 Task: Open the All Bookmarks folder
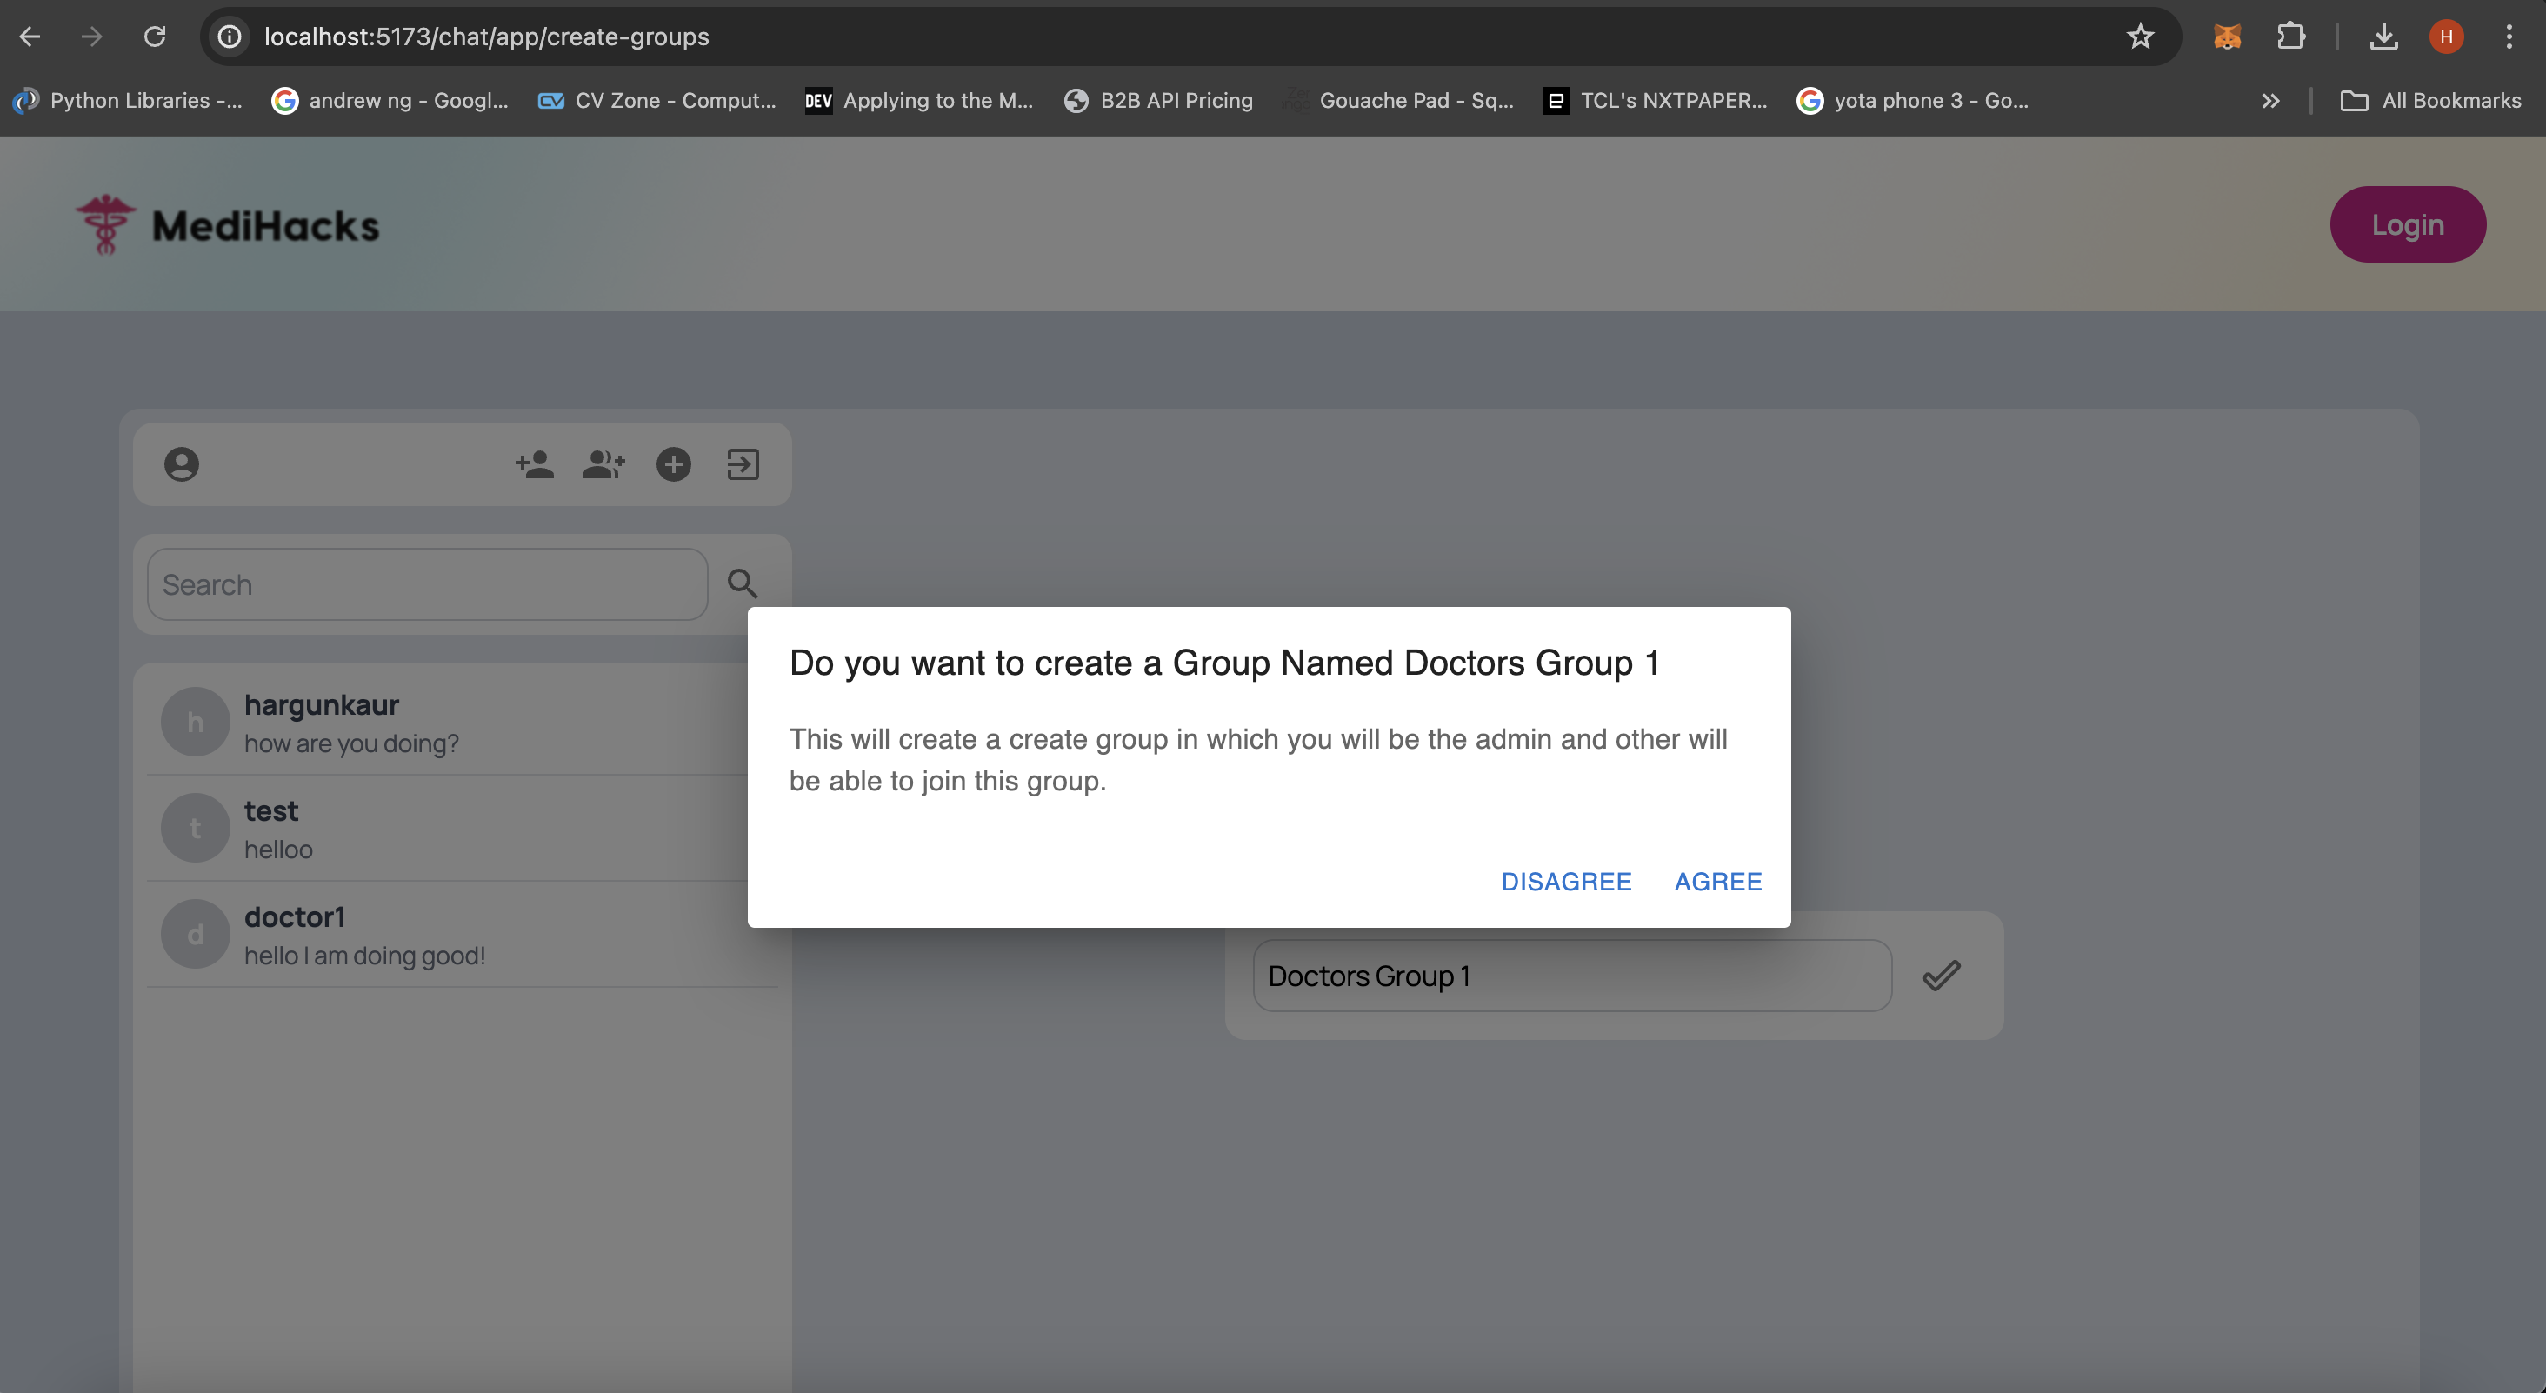[x=2431, y=101]
